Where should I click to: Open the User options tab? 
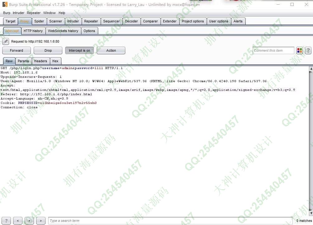tap(219, 21)
